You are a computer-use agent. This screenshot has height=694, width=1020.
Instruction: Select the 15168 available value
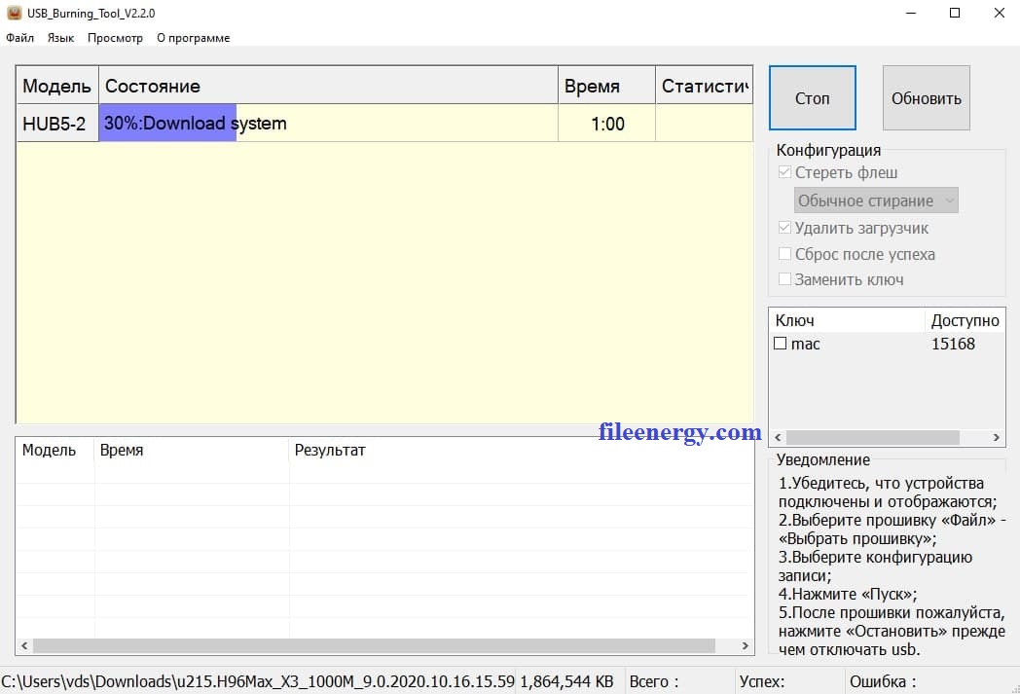pos(952,344)
